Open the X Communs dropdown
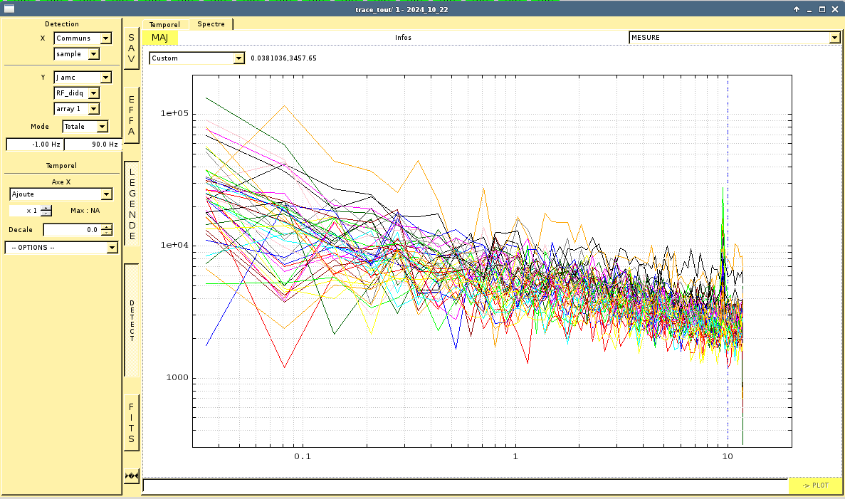The width and height of the screenshot is (845, 499). (106, 38)
